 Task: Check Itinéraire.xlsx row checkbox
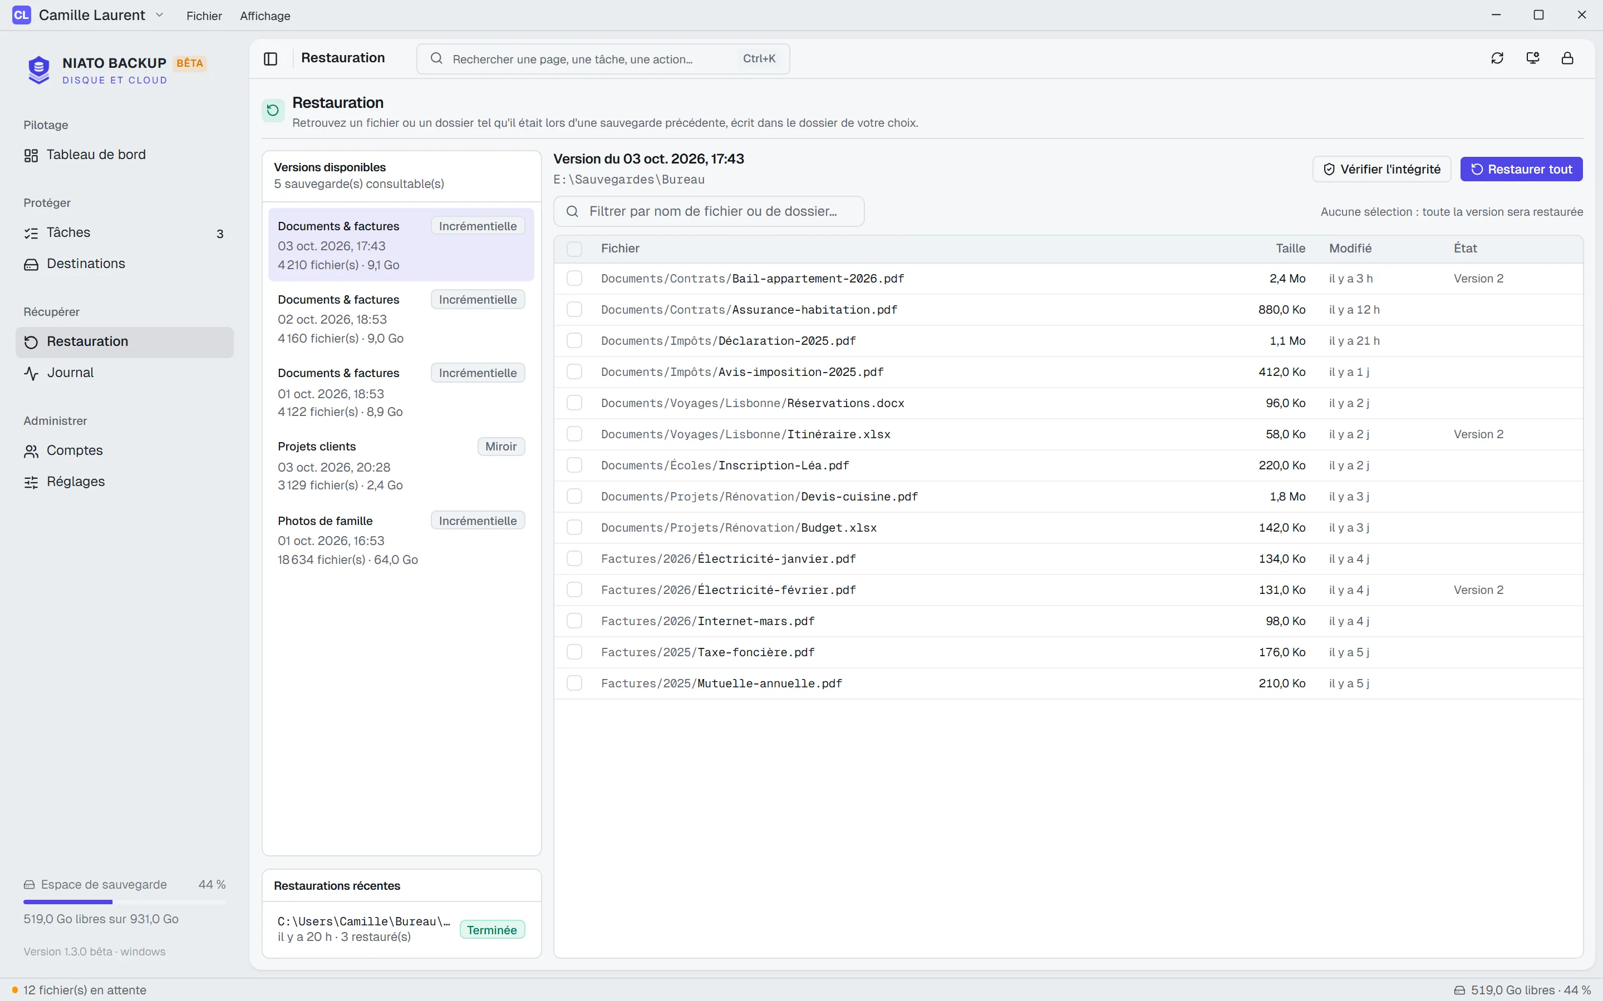point(574,434)
